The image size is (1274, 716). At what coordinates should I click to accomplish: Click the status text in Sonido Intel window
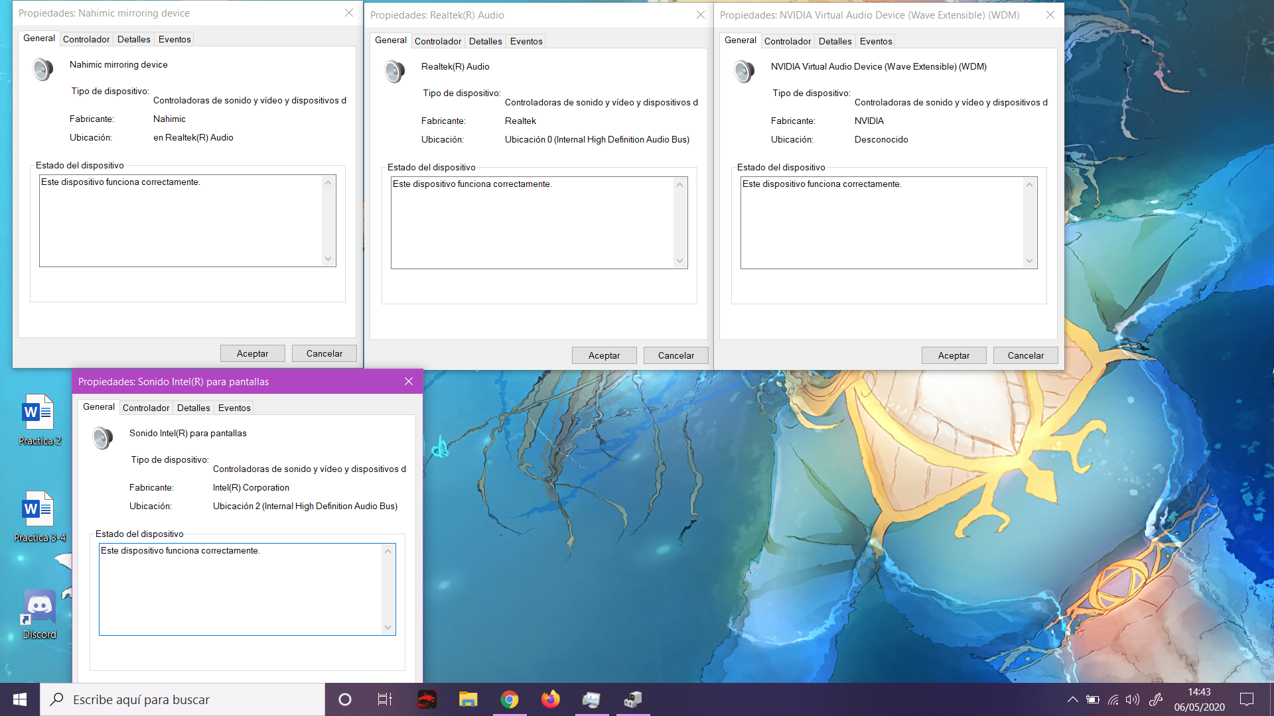click(180, 551)
